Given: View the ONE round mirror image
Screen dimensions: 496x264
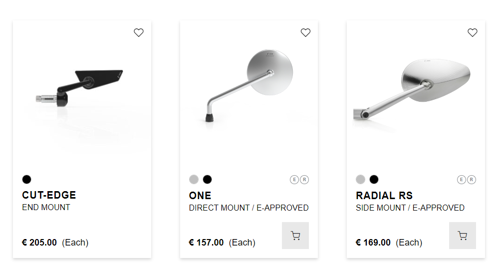Looking at the screenshot, I should click(248, 85).
